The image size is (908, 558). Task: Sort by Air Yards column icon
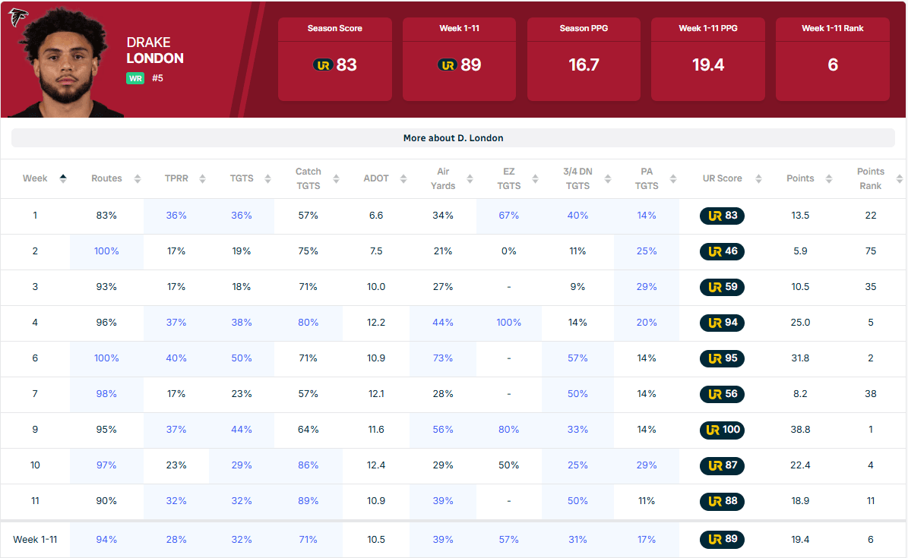tap(470, 179)
